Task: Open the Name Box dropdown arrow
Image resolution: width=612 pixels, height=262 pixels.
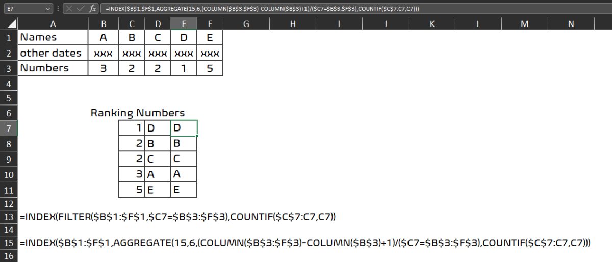Action: click(48, 9)
